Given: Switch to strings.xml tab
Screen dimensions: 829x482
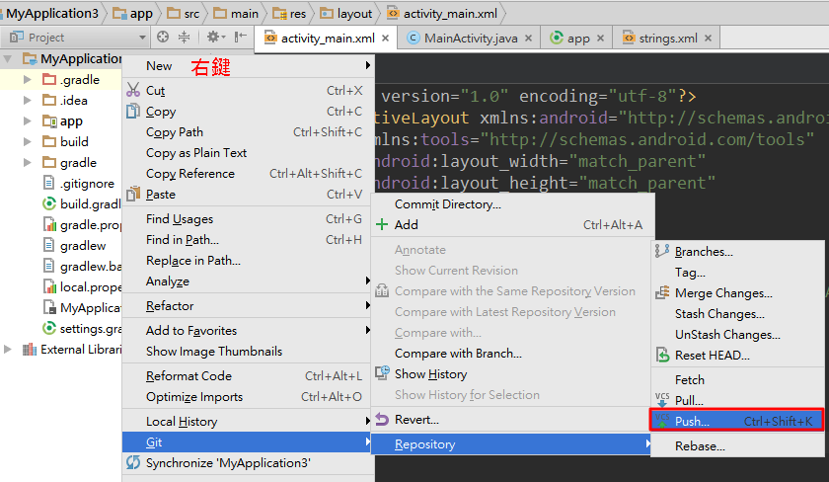Looking at the screenshot, I should 668,39.
